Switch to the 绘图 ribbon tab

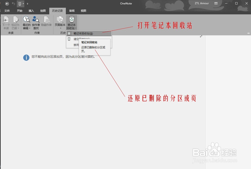tap(43, 11)
